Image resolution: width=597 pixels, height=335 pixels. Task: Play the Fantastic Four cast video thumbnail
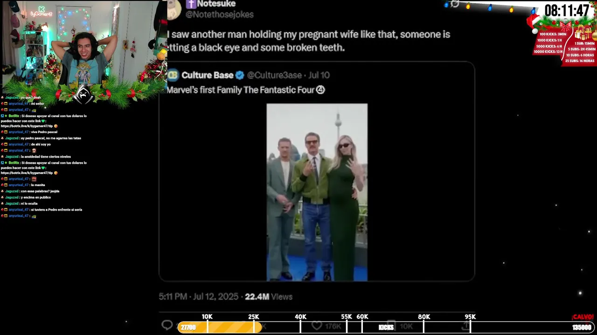317,192
